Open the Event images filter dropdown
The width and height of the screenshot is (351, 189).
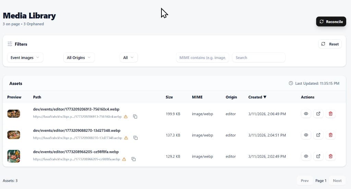coord(25,58)
